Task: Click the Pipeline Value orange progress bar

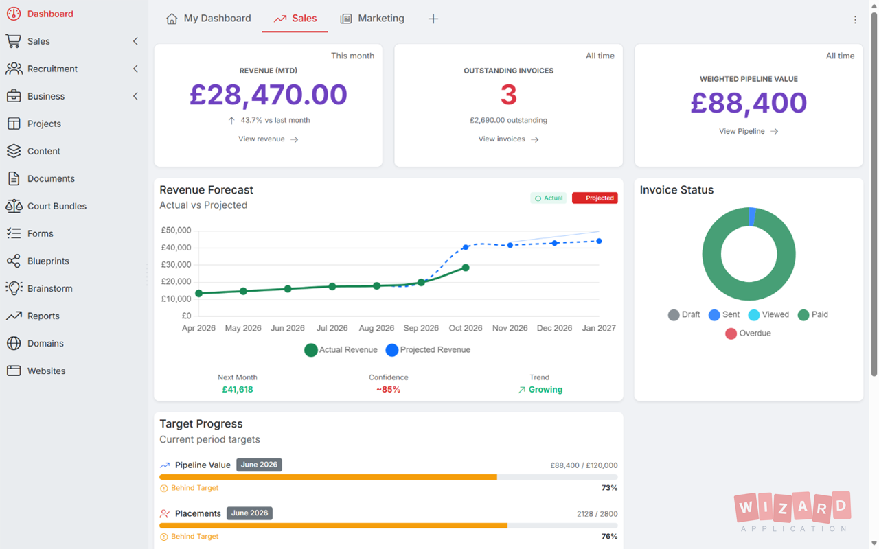Action: pos(328,477)
